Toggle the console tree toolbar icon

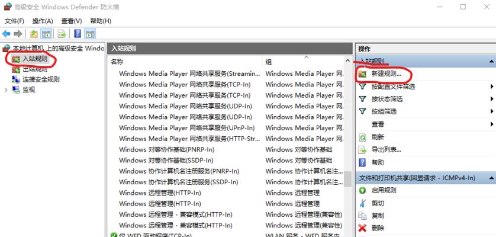pos(47,33)
